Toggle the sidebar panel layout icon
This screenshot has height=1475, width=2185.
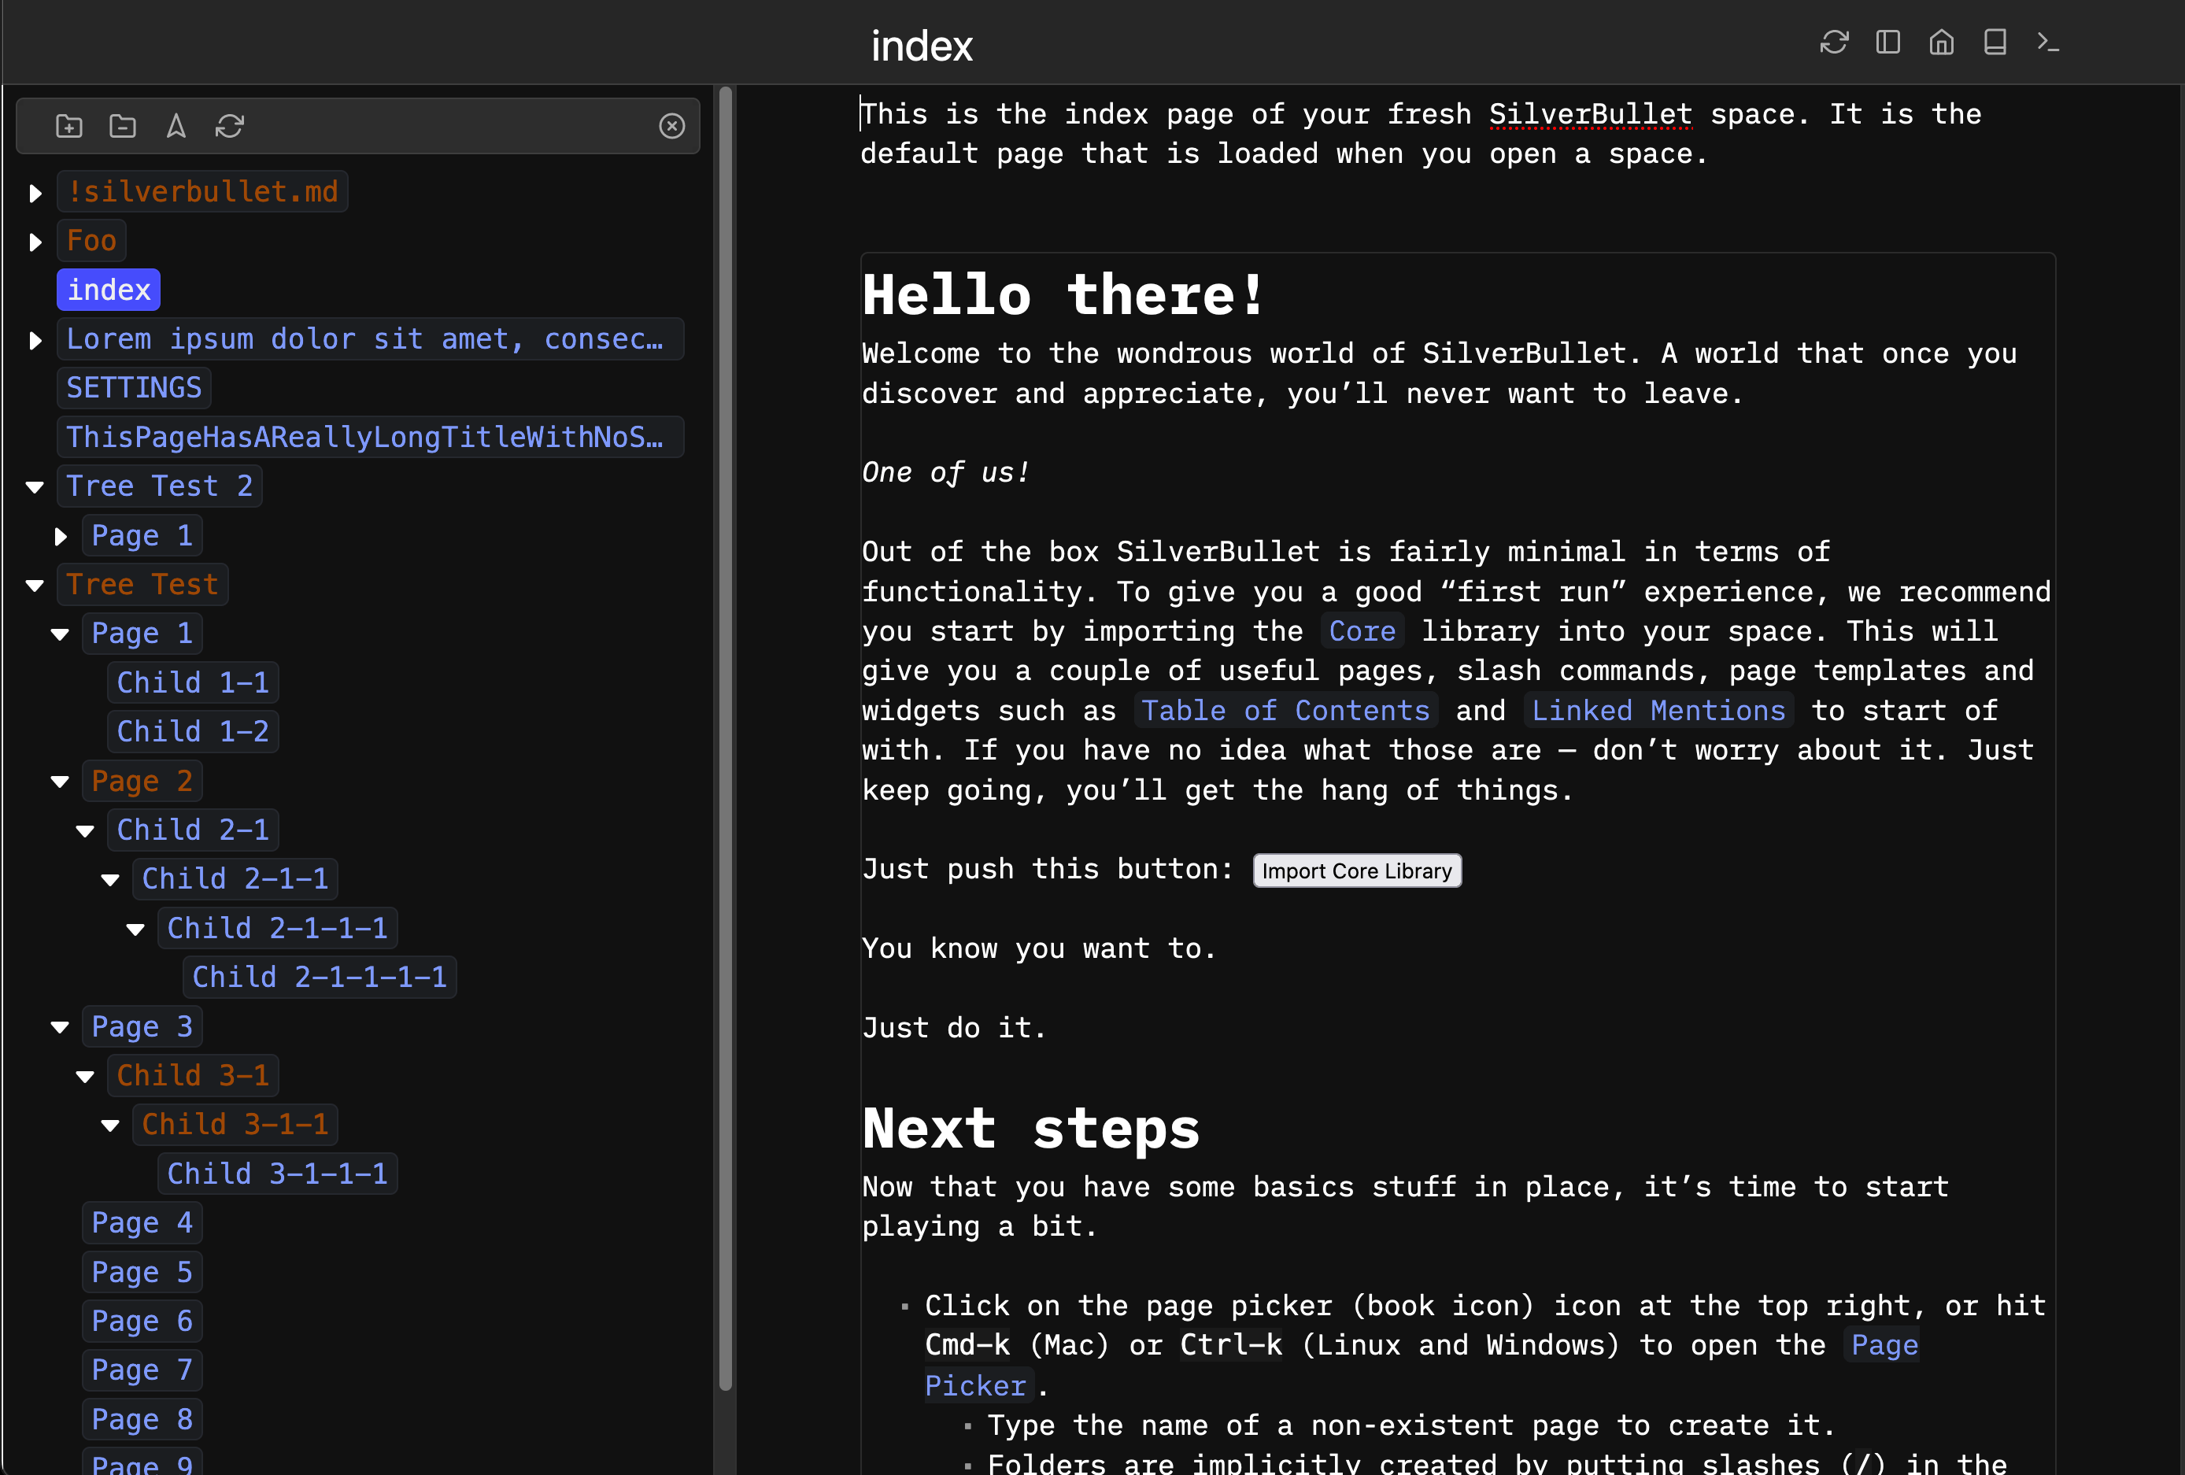(1887, 43)
